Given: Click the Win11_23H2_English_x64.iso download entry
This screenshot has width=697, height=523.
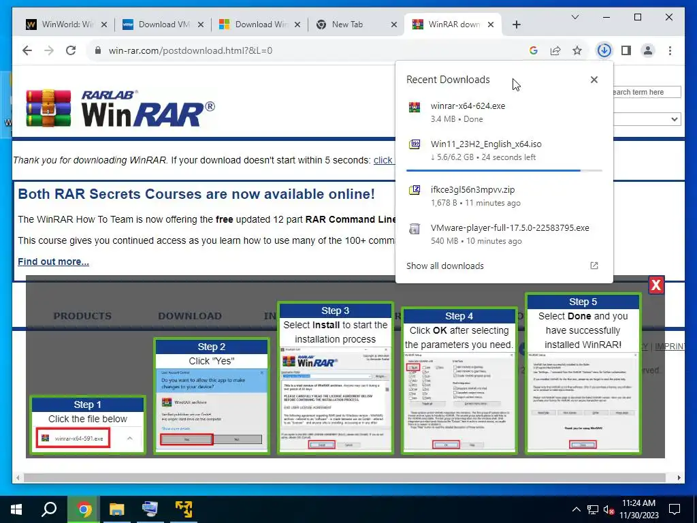Looking at the screenshot, I should pyautogui.click(x=504, y=150).
